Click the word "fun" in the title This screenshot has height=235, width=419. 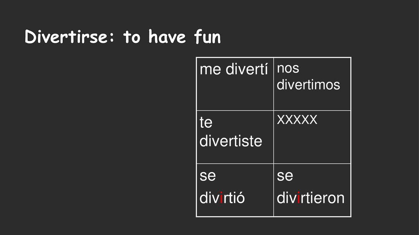point(207,36)
